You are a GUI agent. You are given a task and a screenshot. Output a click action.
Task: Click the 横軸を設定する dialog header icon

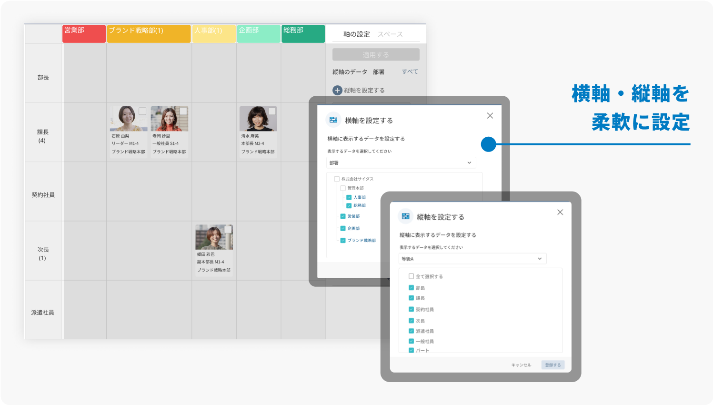click(333, 120)
